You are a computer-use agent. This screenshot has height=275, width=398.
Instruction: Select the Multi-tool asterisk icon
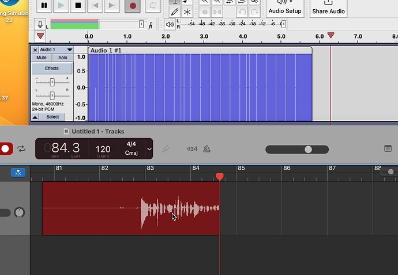coord(187,12)
